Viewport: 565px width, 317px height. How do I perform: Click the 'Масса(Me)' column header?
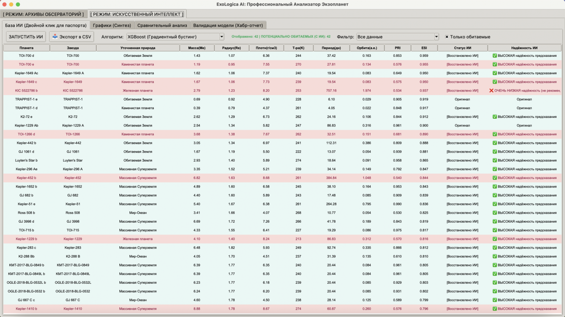click(197, 48)
